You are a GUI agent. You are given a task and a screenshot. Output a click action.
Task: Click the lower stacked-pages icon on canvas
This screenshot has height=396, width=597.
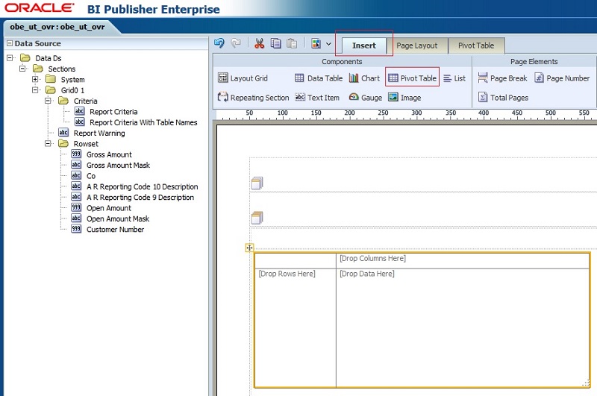257,218
